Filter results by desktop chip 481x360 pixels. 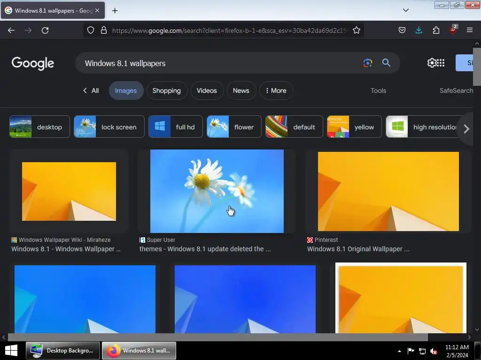tap(39, 127)
